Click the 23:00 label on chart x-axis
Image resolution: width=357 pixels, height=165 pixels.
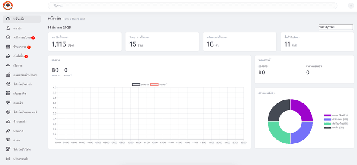click(243, 143)
